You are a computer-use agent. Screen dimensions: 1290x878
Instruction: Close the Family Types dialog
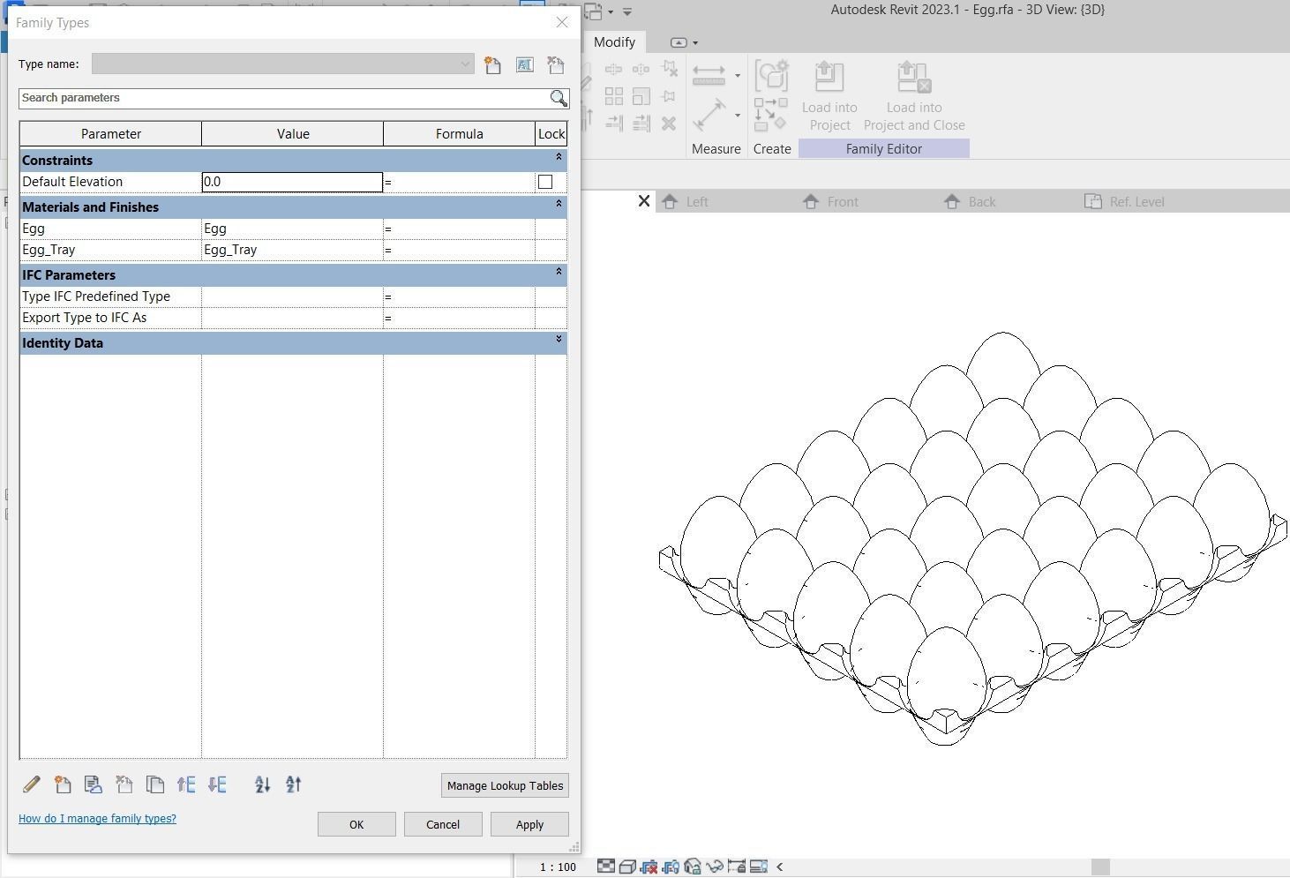tap(562, 22)
